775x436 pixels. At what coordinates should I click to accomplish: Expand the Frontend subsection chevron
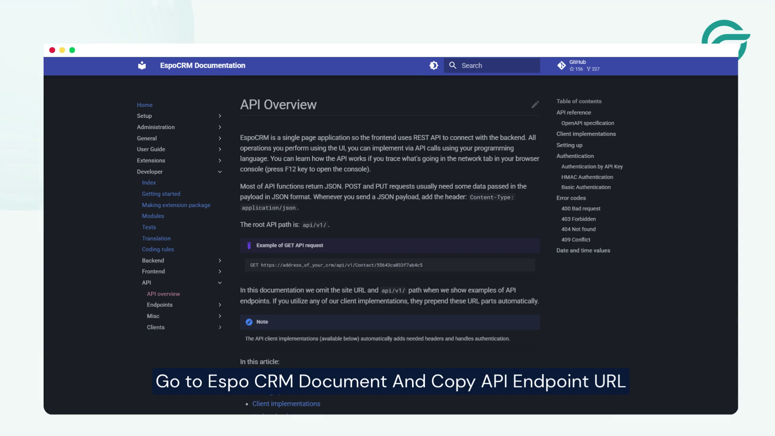point(220,272)
